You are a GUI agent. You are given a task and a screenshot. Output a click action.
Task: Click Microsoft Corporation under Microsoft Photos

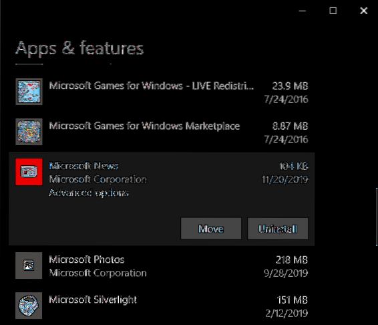tap(98, 273)
